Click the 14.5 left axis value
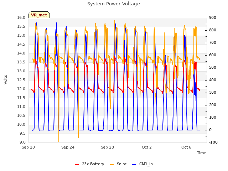Screen dimensions: 228x171 pos(21,45)
